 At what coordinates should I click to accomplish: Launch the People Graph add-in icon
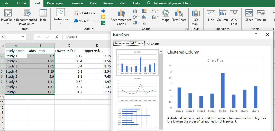coord(103,23)
